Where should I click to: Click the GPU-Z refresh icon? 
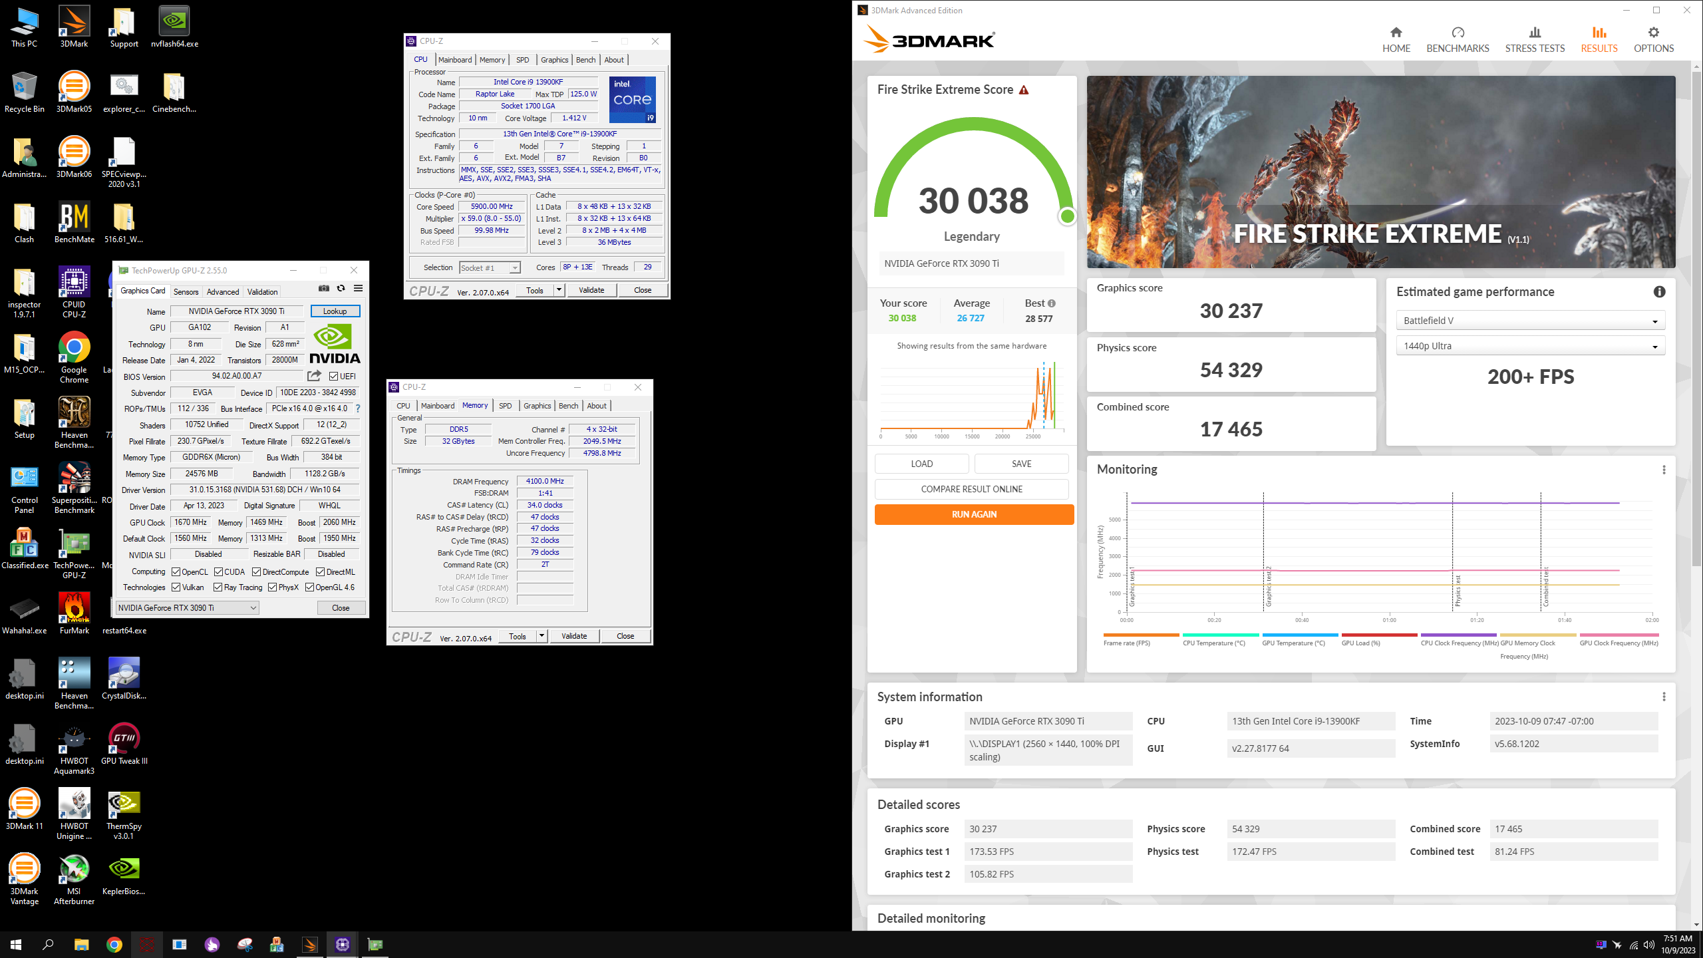coord(341,288)
